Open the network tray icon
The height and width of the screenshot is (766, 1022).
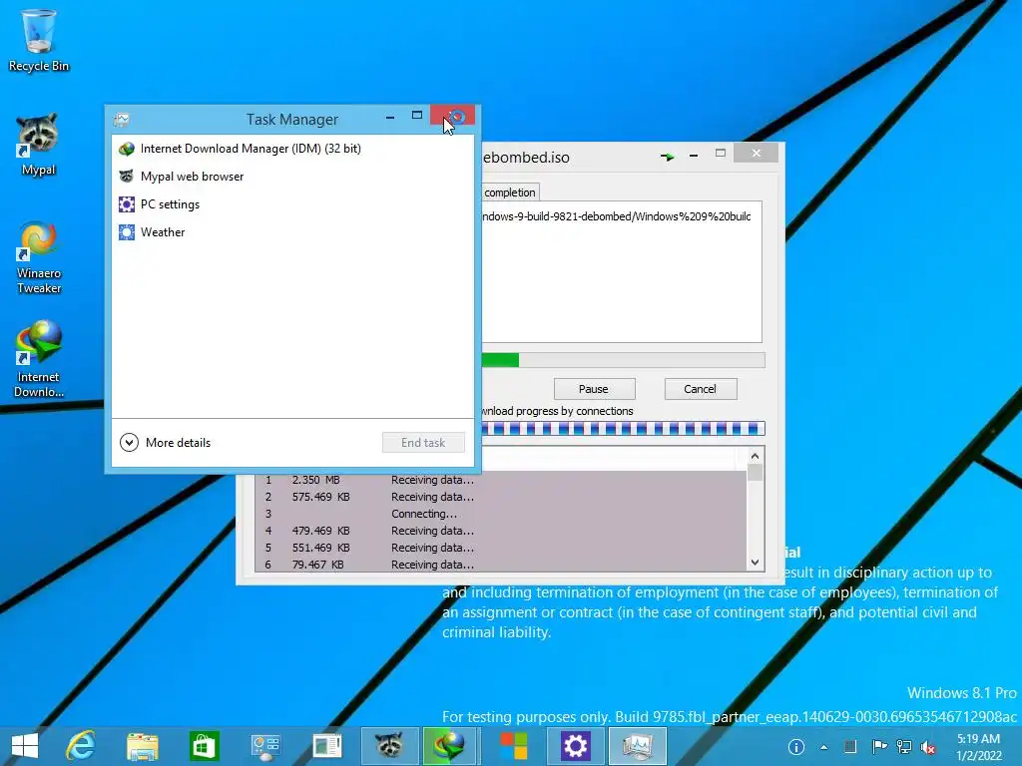pos(904,747)
